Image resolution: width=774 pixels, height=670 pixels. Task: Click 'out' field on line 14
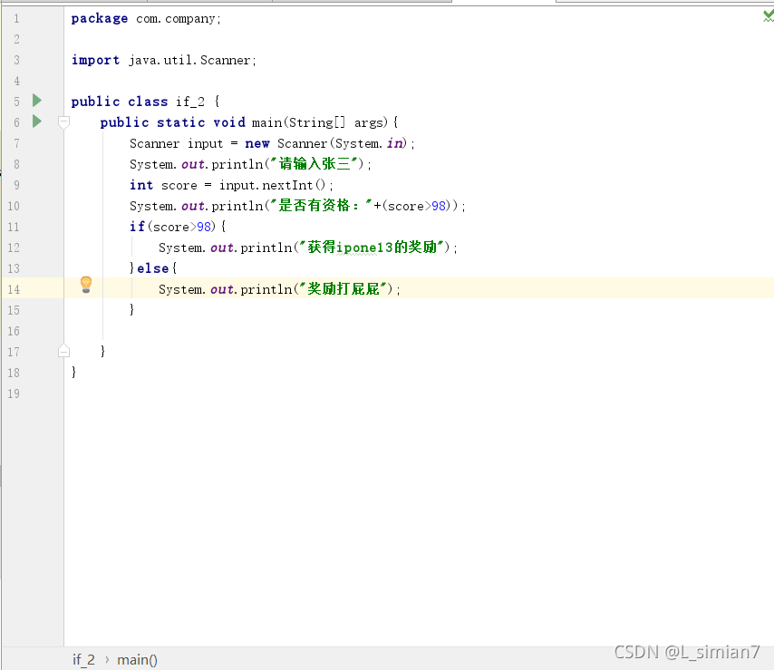[x=222, y=289]
